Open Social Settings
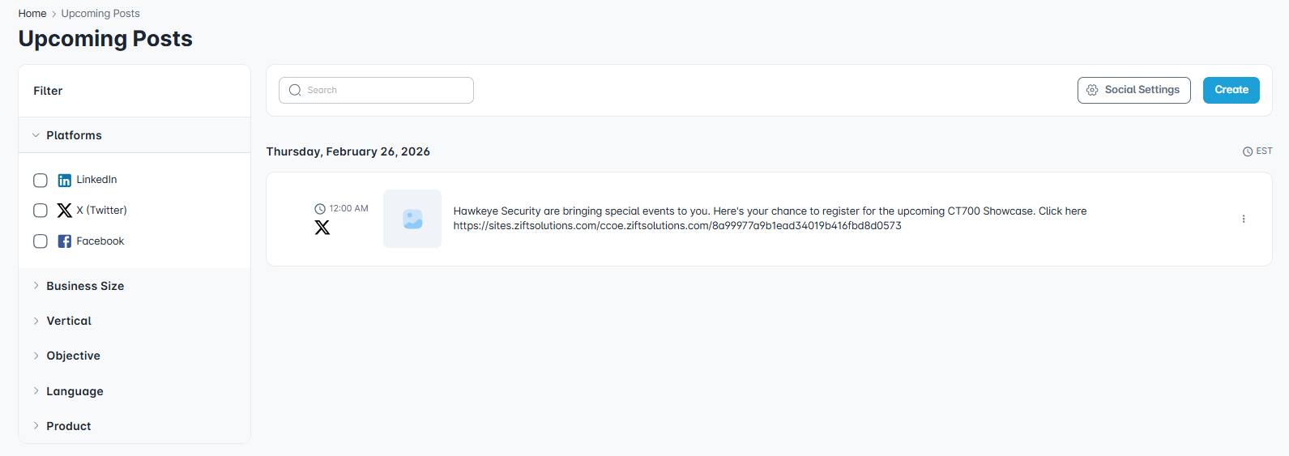The width and height of the screenshot is (1289, 456). [1133, 90]
